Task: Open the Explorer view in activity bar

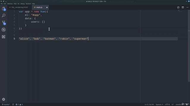Action: 4,9
